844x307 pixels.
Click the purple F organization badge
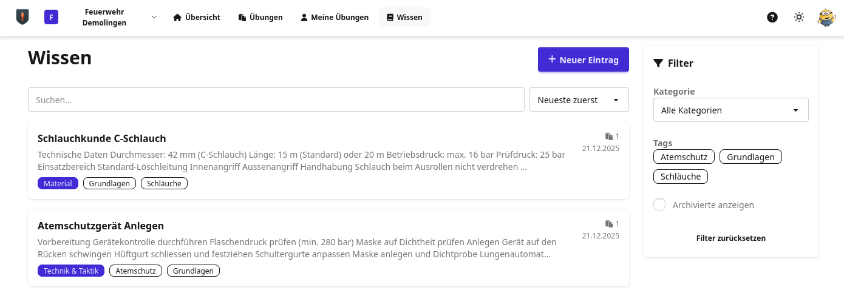pyautogui.click(x=51, y=18)
